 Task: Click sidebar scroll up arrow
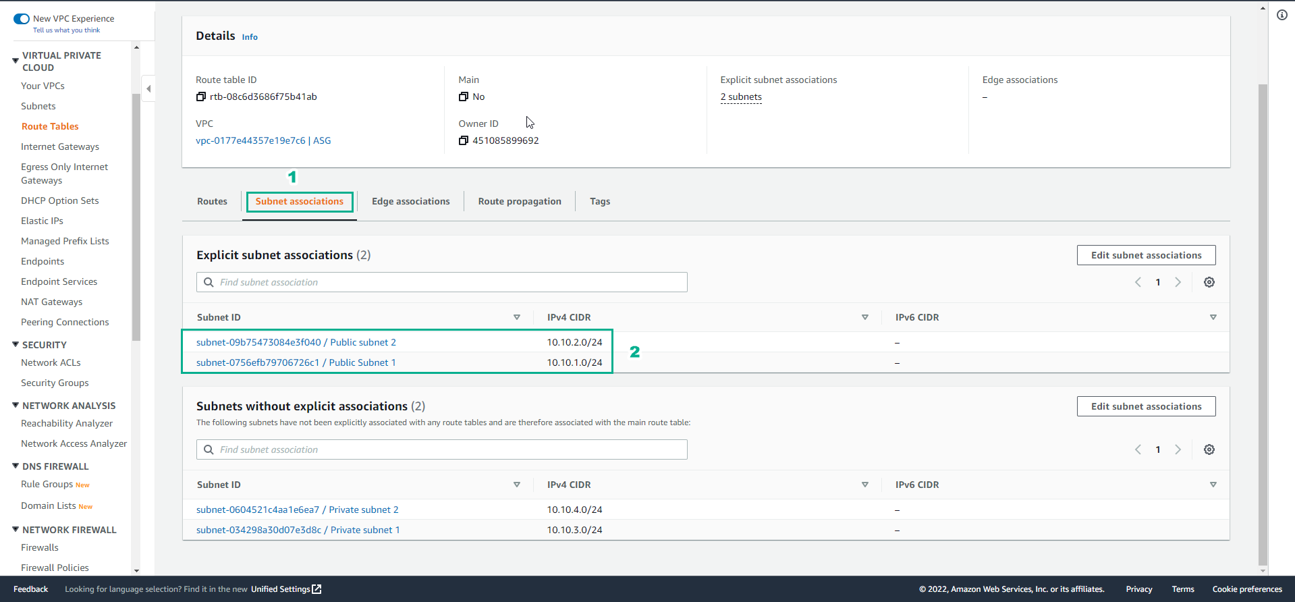tap(136, 47)
